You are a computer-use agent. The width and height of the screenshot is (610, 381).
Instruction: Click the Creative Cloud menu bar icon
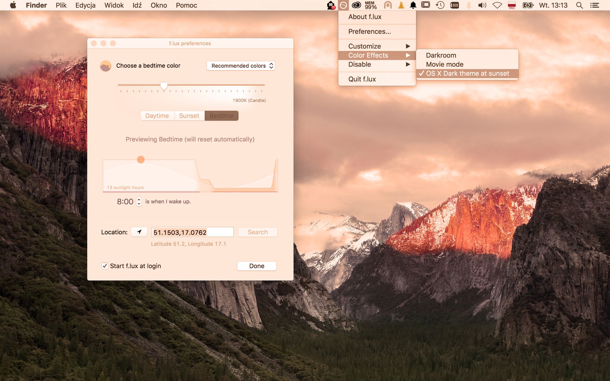tap(356, 5)
